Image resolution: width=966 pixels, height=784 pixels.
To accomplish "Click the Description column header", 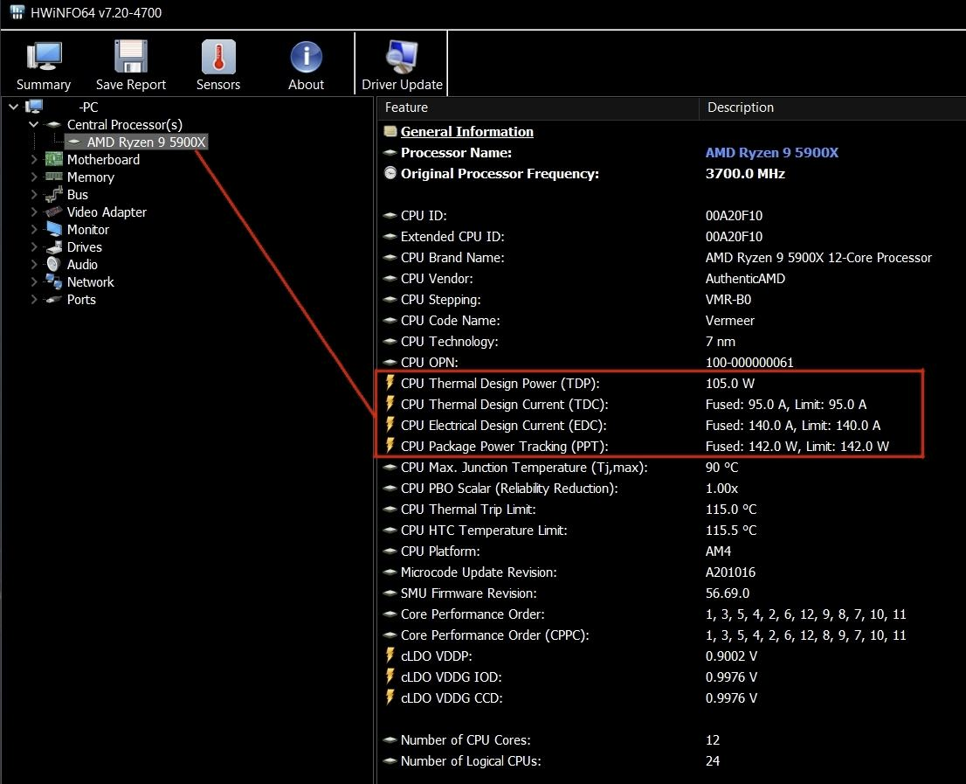I will 832,108.
